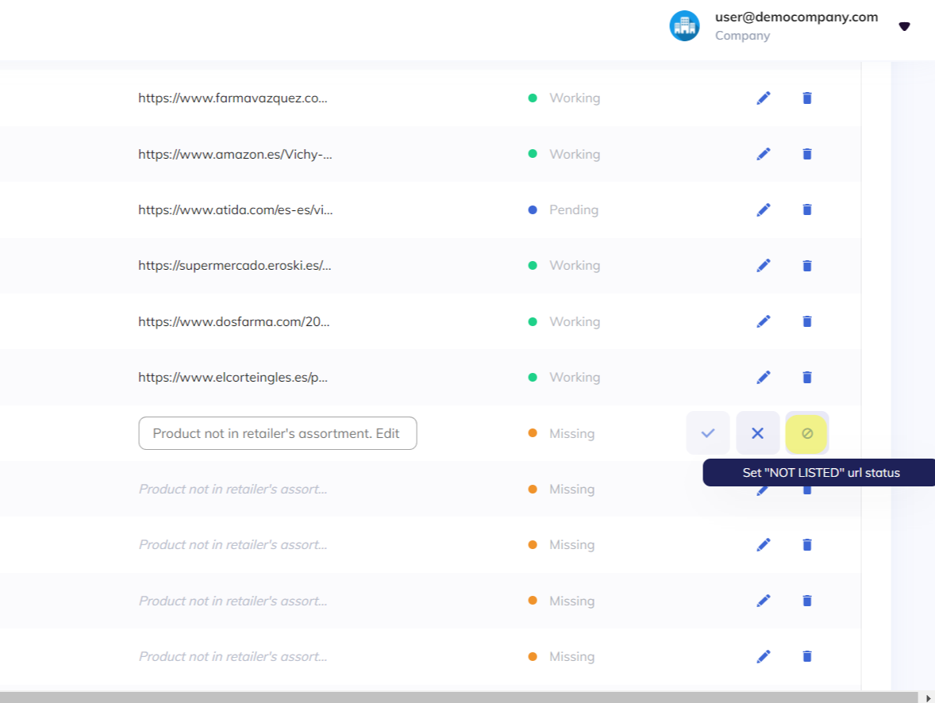
Task: Remove the supermercado.eroski.es URL row
Action: coord(807,266)
